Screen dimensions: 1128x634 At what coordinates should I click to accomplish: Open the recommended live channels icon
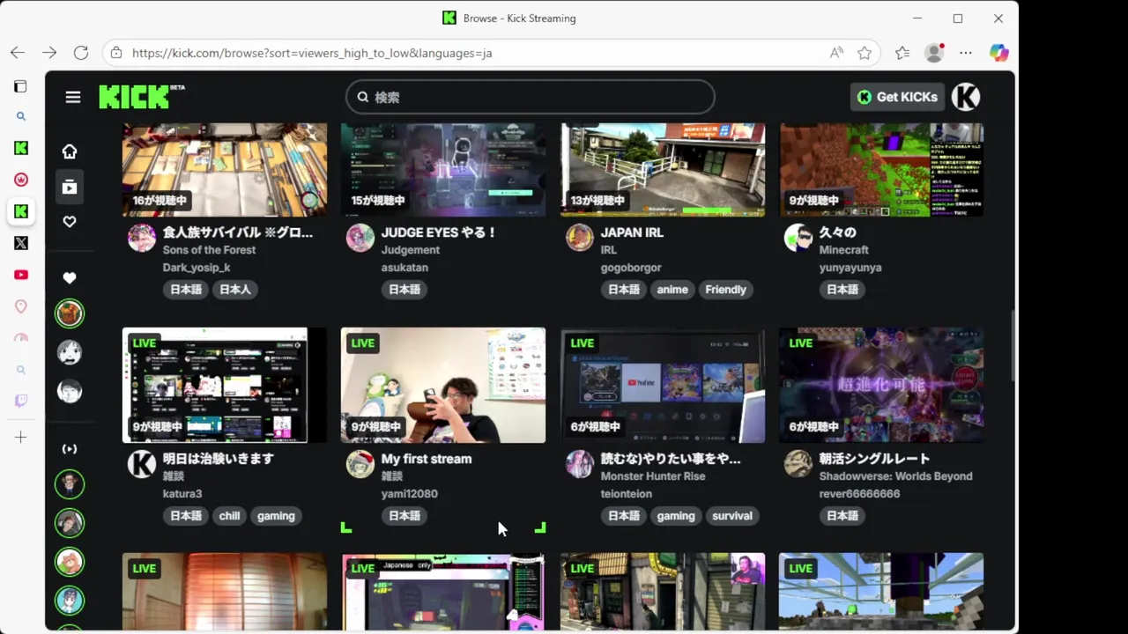(70, 449)
